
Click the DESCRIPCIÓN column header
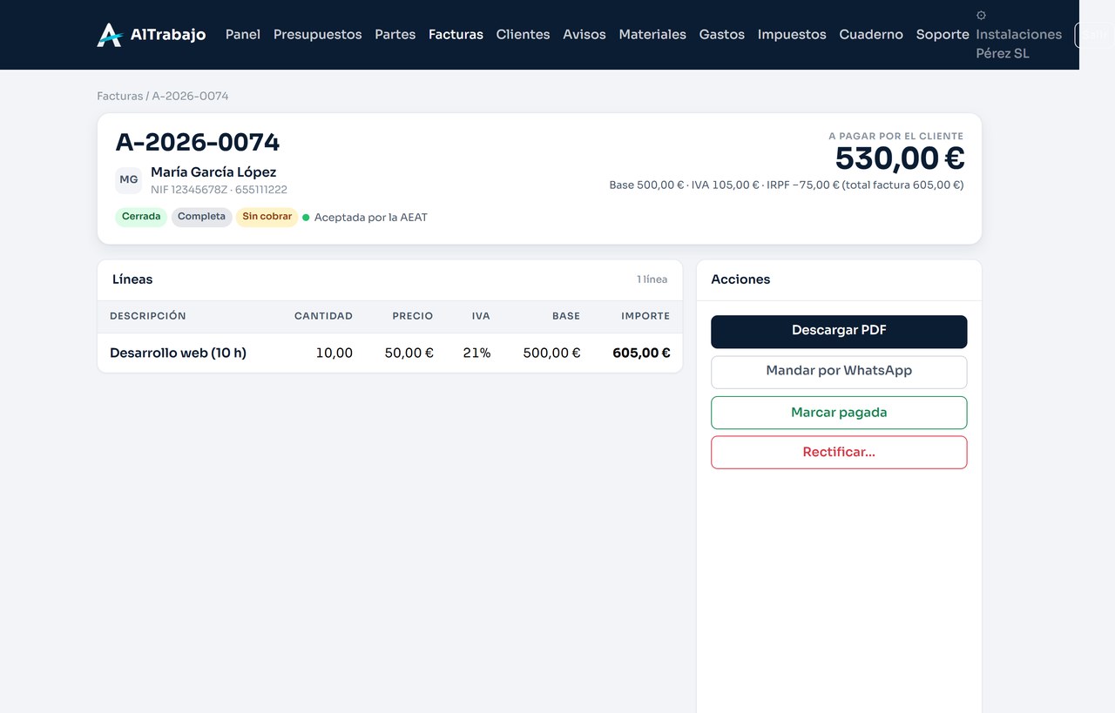(148, 316)
